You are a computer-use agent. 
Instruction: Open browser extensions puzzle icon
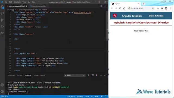point(162,8)
